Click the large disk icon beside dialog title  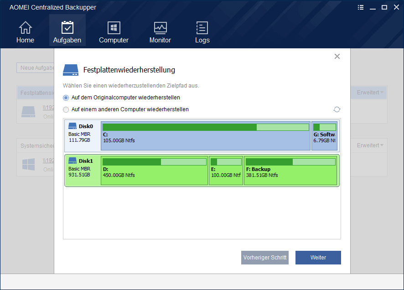pyautogui.click(x=71, y=70)
